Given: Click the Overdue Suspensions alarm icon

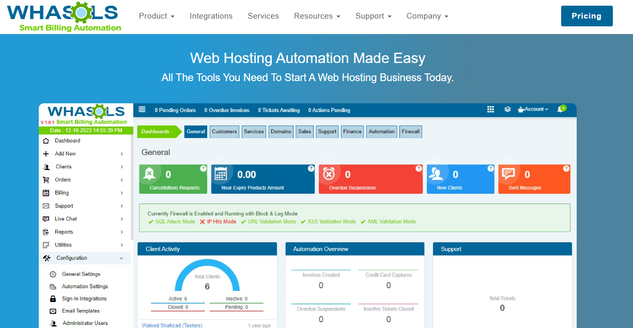Looking at the screenshot, I should [x=329, y=174].
